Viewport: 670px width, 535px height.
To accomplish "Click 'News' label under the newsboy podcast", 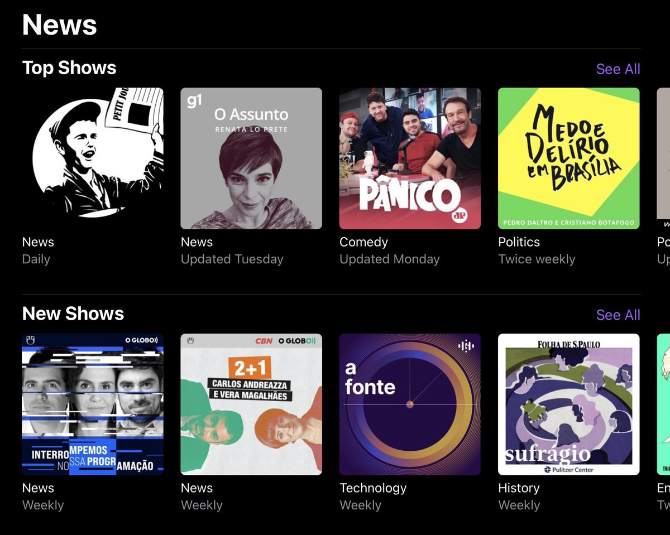I will (x=39, y=242).
